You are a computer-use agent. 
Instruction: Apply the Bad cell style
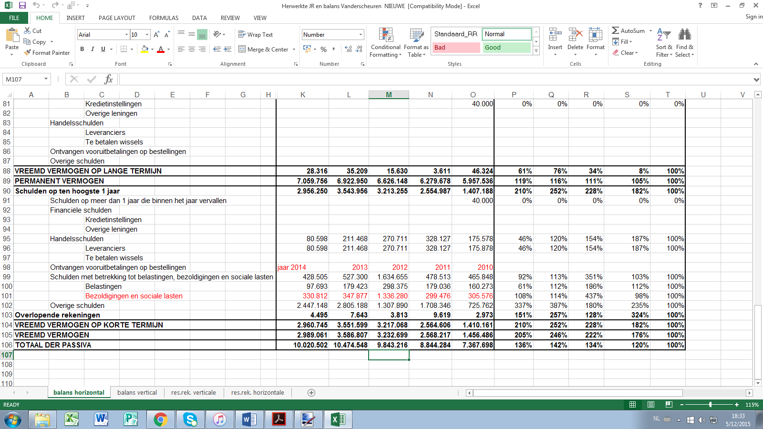(x=456, y=48)
